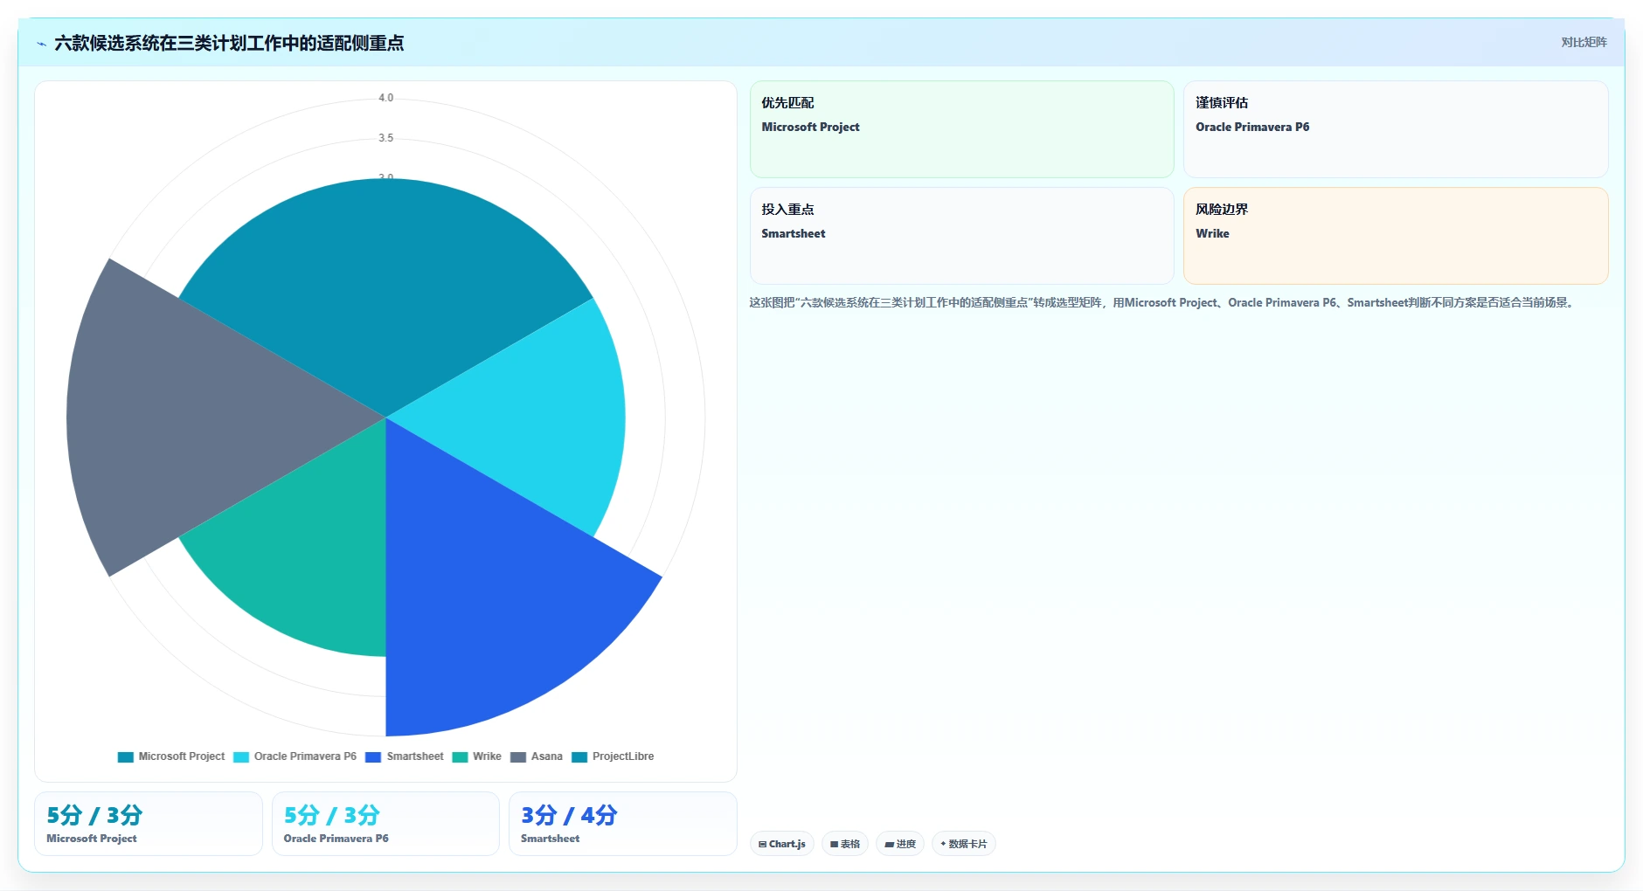Click the Smartsheet legend label

415,756
